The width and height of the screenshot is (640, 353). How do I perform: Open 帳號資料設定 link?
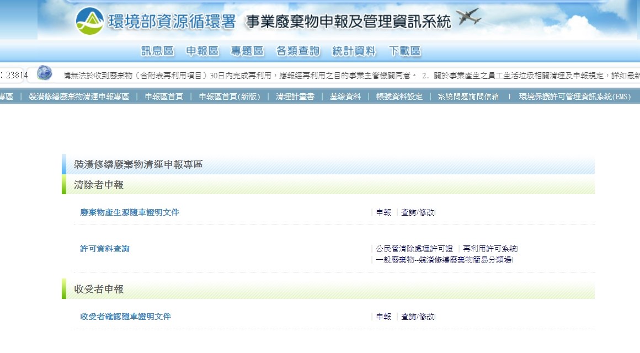399,97
